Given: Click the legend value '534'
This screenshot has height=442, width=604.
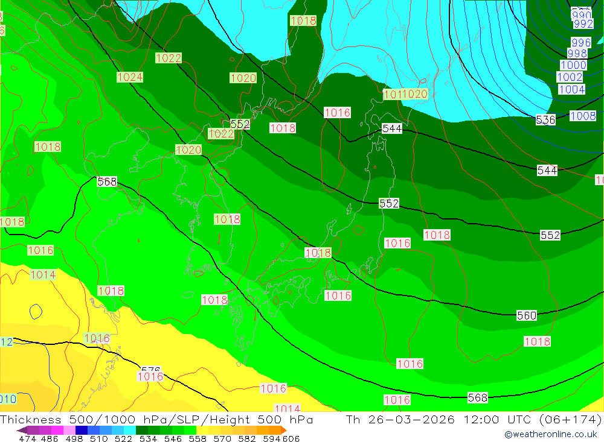Looking at the screenshot, I should coord(148,438).
